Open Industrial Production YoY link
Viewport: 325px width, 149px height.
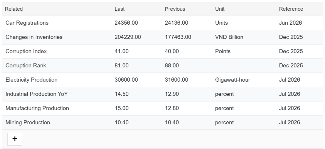(37, 94)
